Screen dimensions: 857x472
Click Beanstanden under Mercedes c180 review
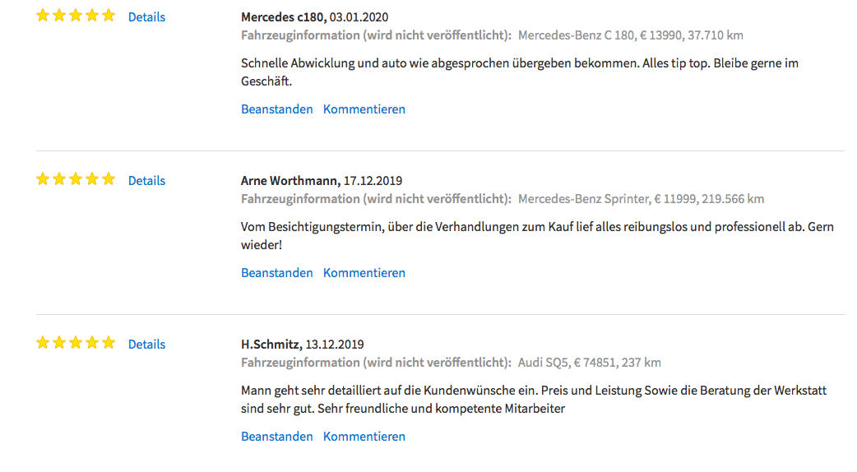277,109
